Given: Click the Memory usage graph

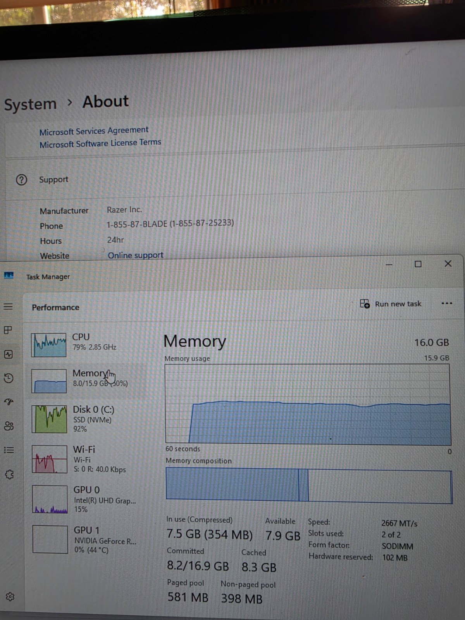Looking at the screenshot, I should tap(308, 404).
